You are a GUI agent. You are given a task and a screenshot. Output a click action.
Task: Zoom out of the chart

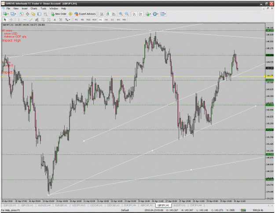pyautogui.click(x=127, y=14)
